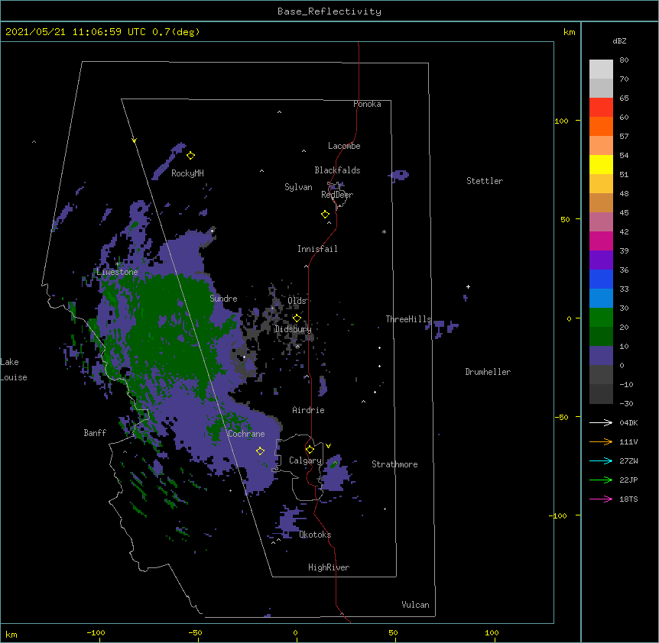Viewport: 659px width, 643px height.
Task: Click the Ponoka town label
Action: [x=367, y=104]
